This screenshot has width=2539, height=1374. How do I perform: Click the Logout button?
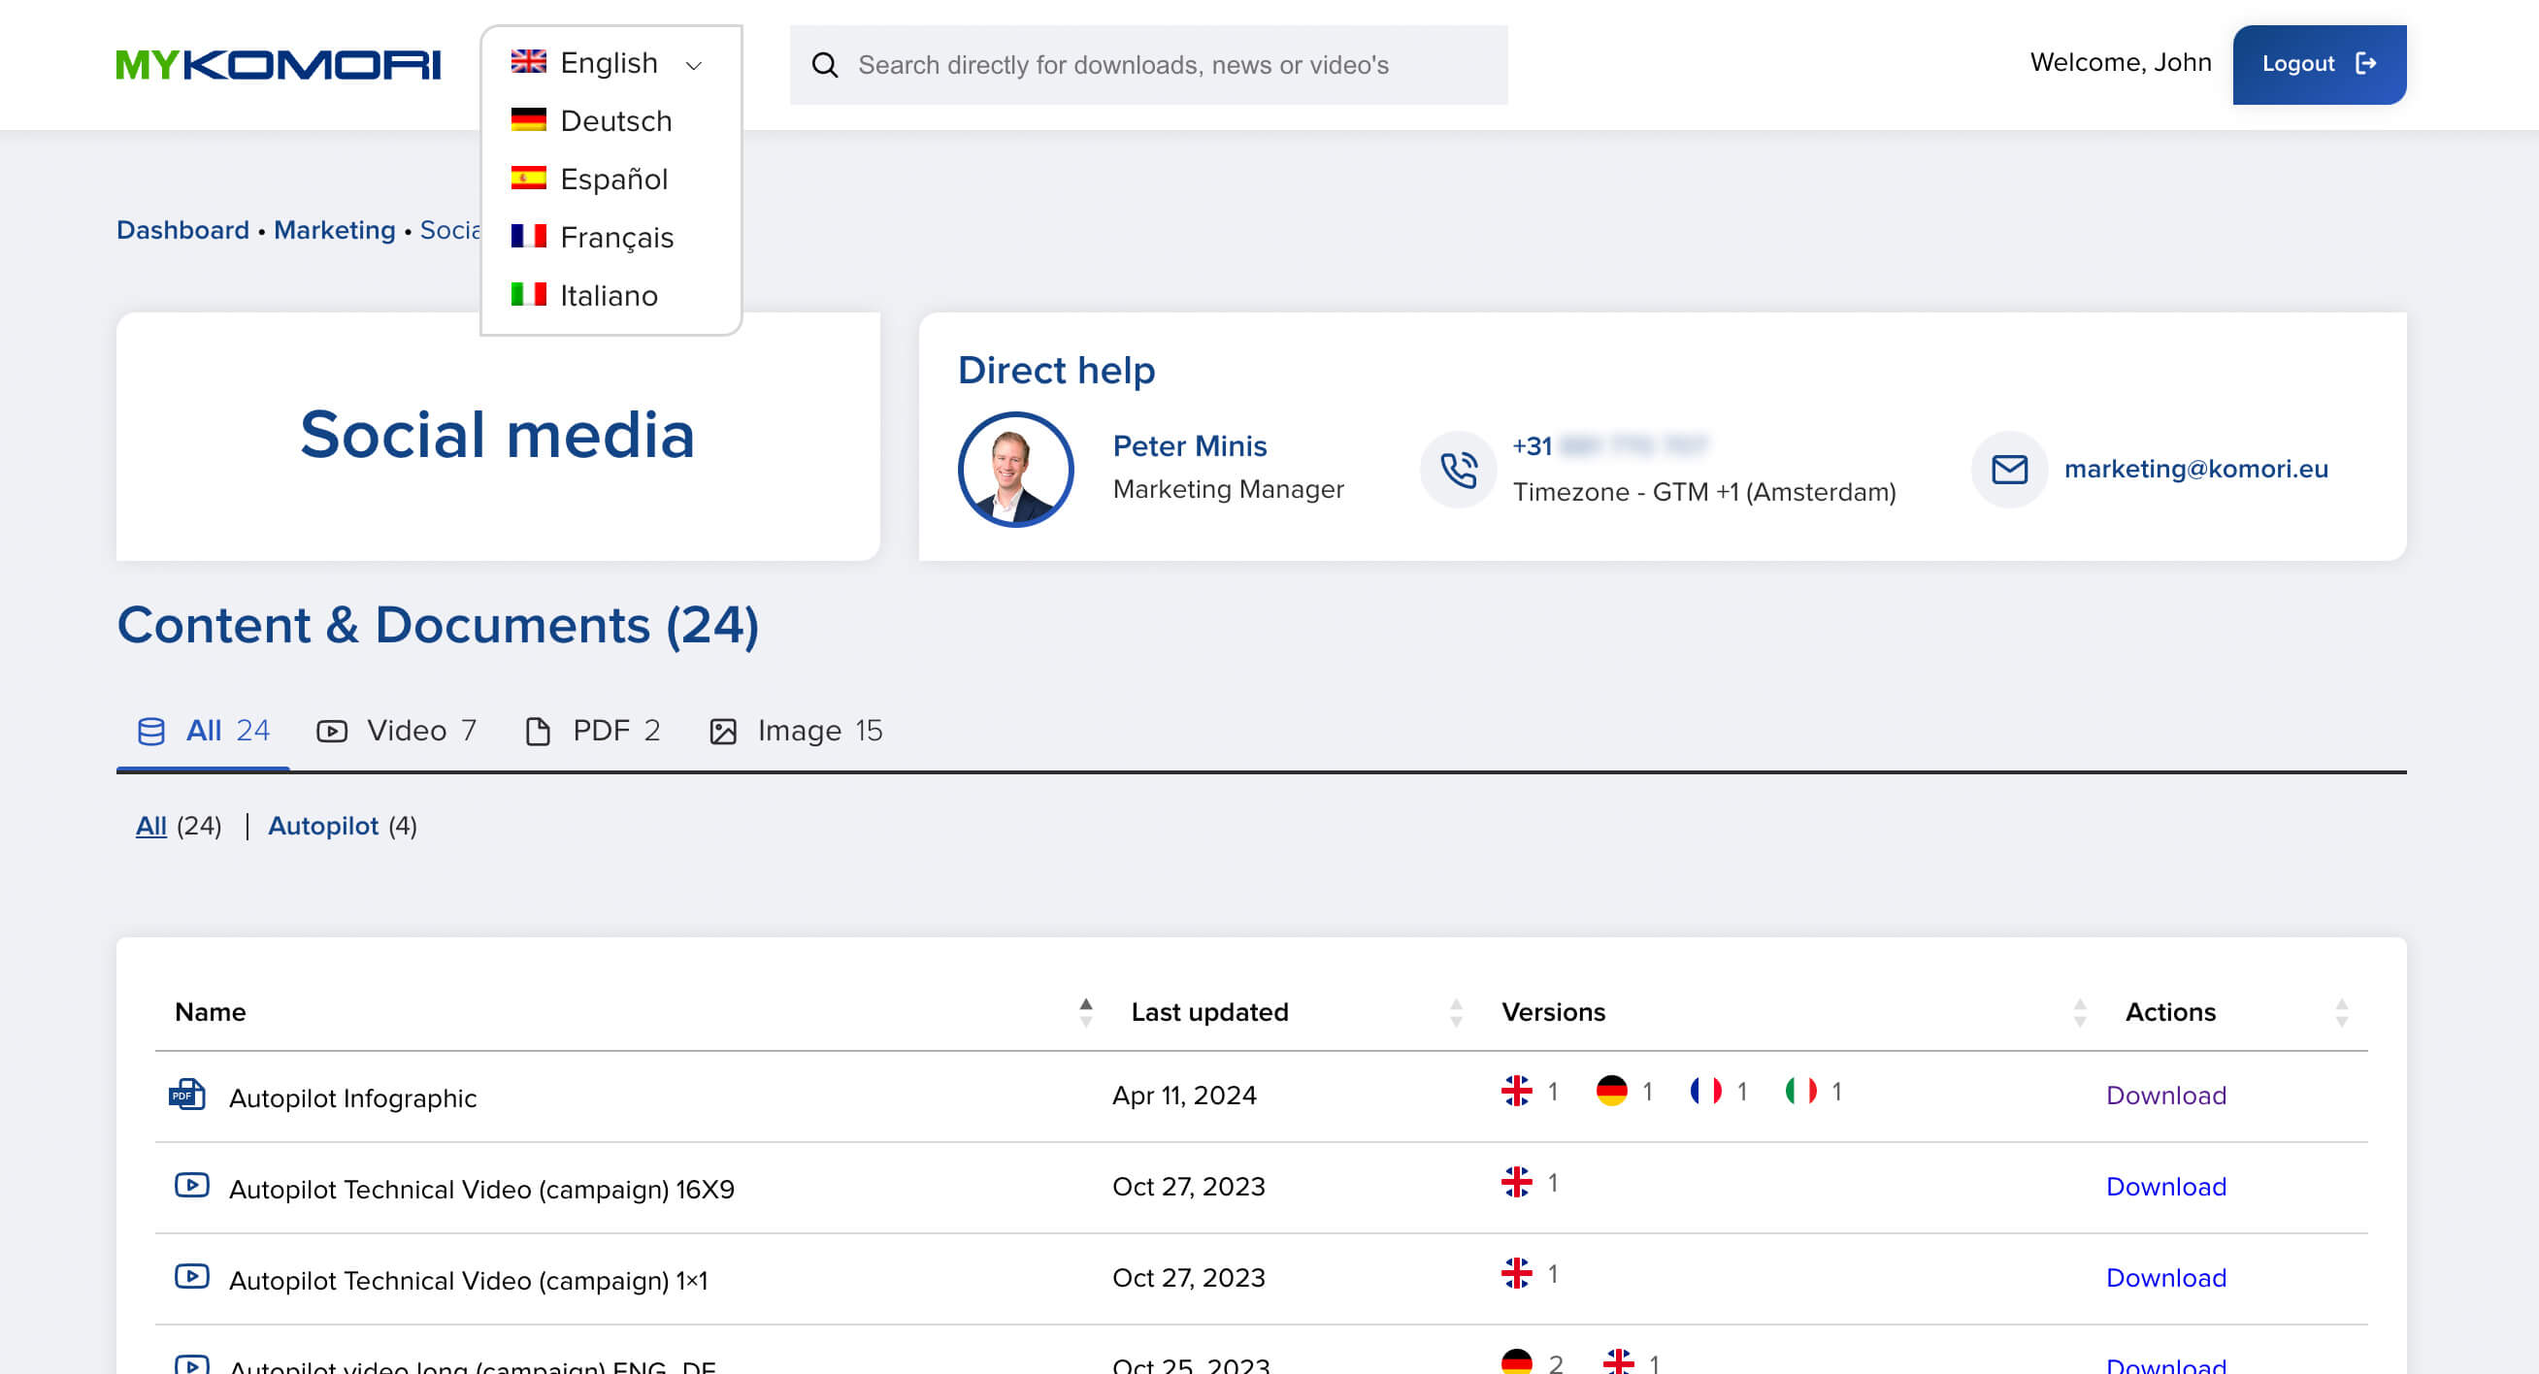coord(2319,64)
